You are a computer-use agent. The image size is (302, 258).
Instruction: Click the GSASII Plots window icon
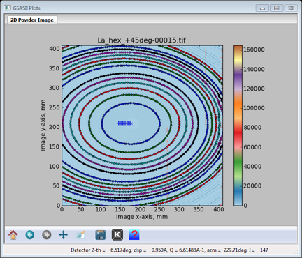point(8,8)
